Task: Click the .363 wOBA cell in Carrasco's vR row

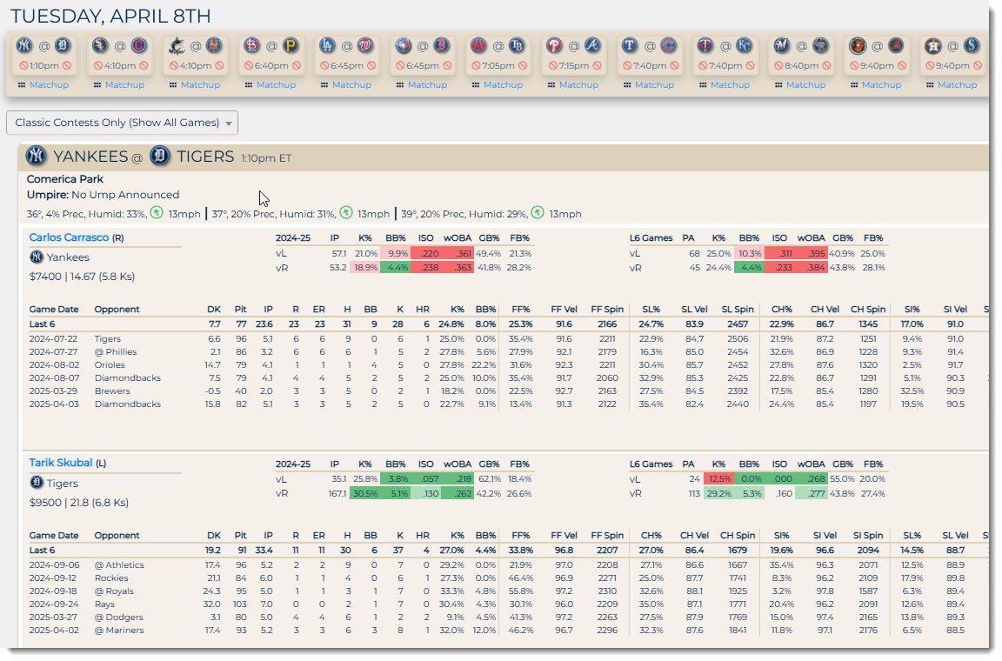Action: (x=458, y=267)
